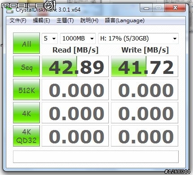
Task: Click the disabled maximize window button
Action: coord(159,8)
